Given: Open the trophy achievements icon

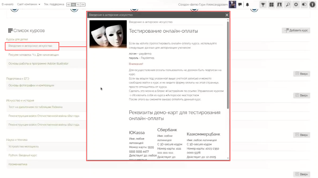Looking at the screenshot, I should (263, 5).
